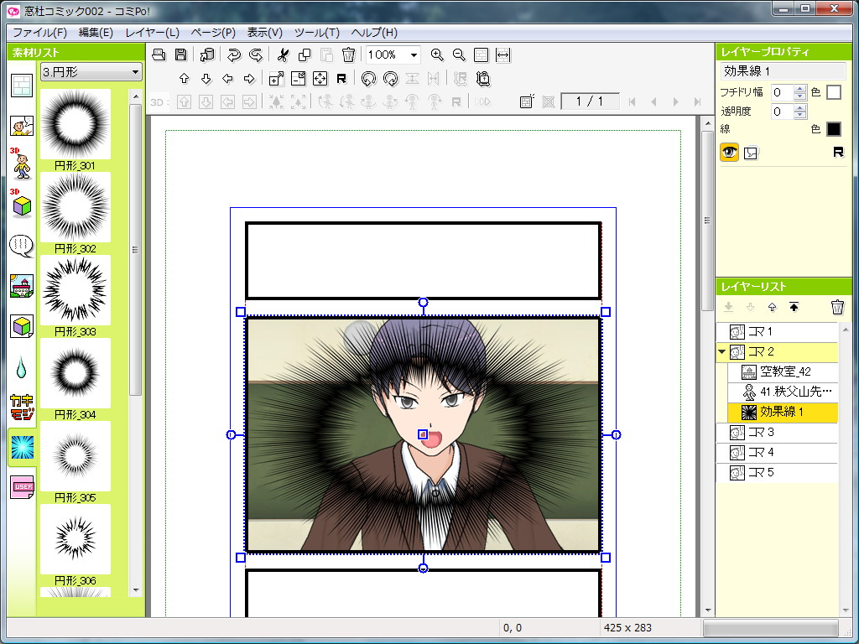Zoom in with the magnifier plus icon
Screen dimensions: 859x644
[436, 55]
